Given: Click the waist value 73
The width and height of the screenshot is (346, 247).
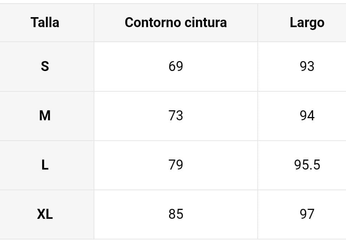Looking at the screenshot, I should (176, 116).
